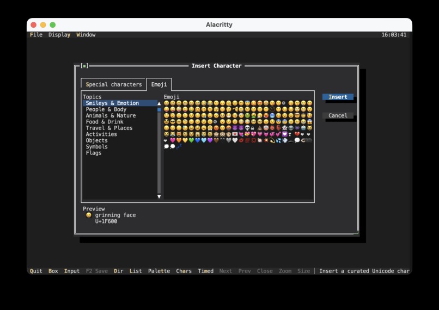Select the first grinning face emoji
The width and height of the screenshot is (439, 310).
click(x=166, y=103)
